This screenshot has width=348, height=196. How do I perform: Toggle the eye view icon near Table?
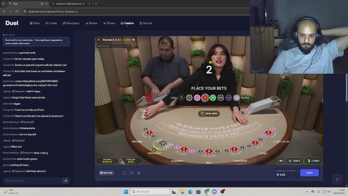click(x=281, y=161)
